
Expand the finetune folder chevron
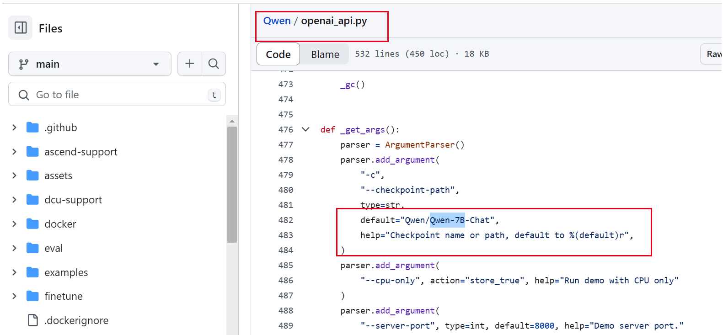tap(14, 296)
